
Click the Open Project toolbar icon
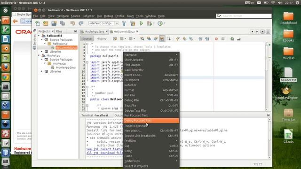54,23
